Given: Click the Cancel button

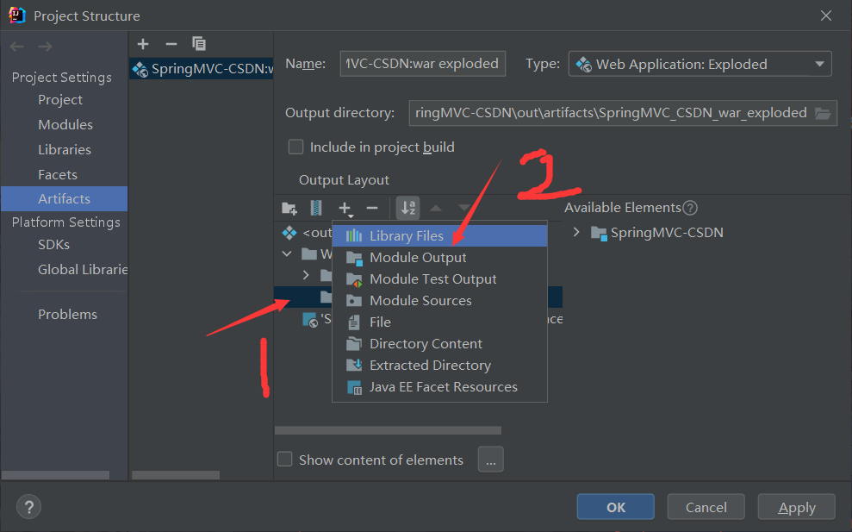Looking at the screenshot, I should point(706,507).
